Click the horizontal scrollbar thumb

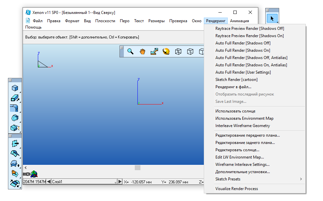[138, 168]
